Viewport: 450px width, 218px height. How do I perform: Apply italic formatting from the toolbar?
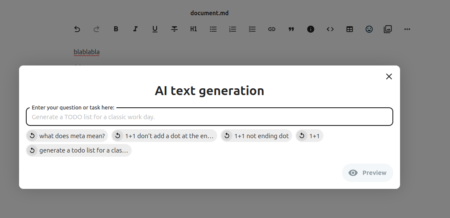coord(135,29)
